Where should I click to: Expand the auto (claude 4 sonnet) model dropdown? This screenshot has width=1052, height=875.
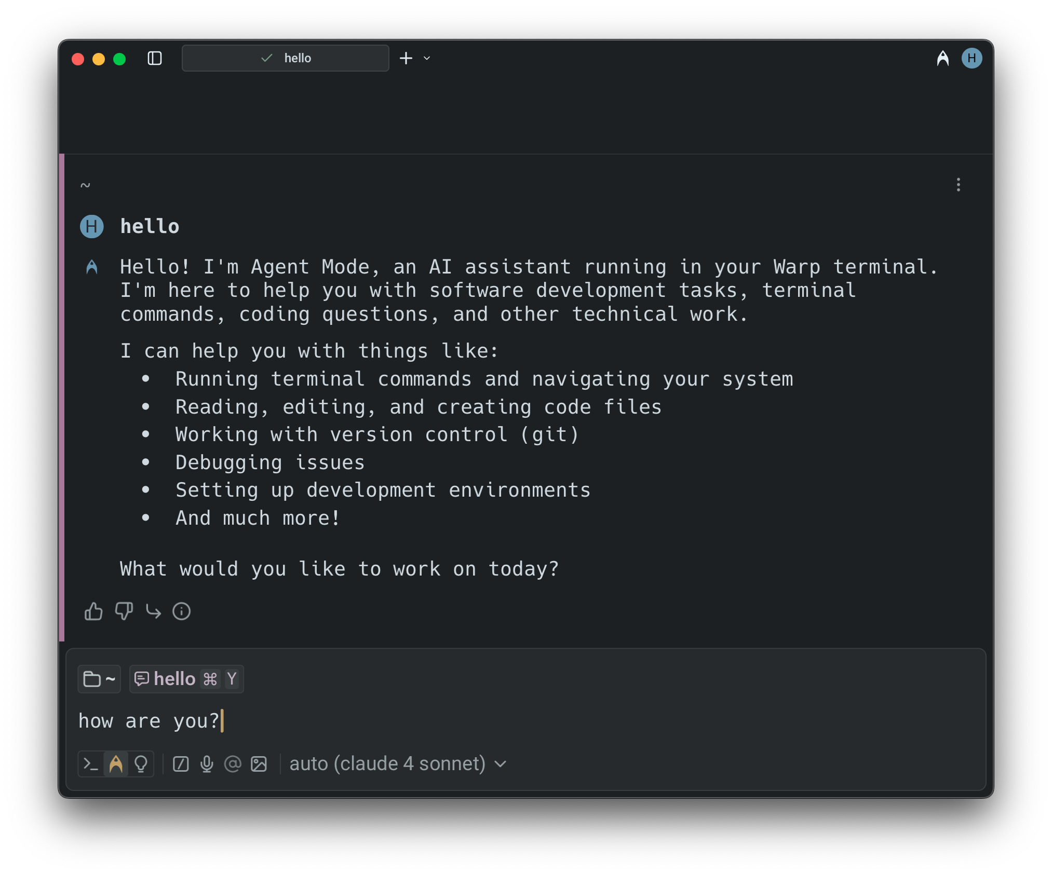(x=398, y=764)
